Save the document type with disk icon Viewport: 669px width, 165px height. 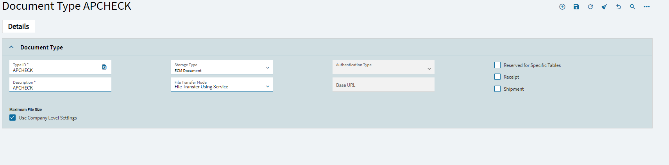click(x=576, y=7)
